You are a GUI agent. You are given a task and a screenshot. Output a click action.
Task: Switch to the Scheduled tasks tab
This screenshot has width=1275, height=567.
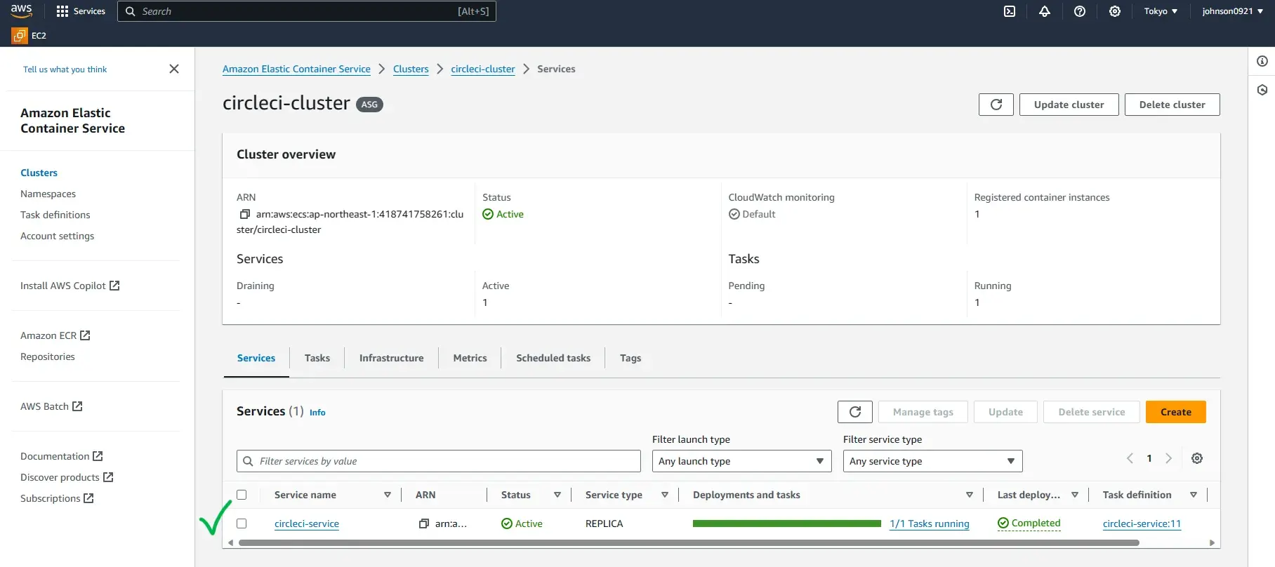(x=553, y=358)
